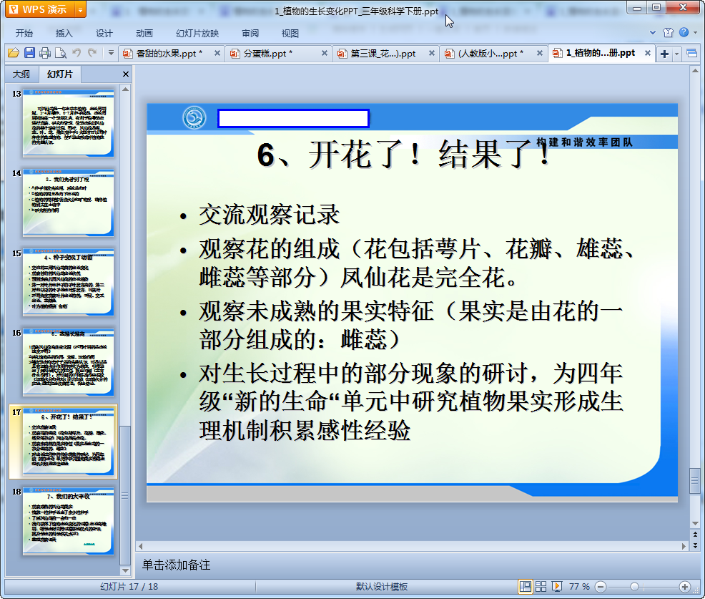Click the Print icon
Viewport: 705px width, 599px height.
tap(45, 53)
